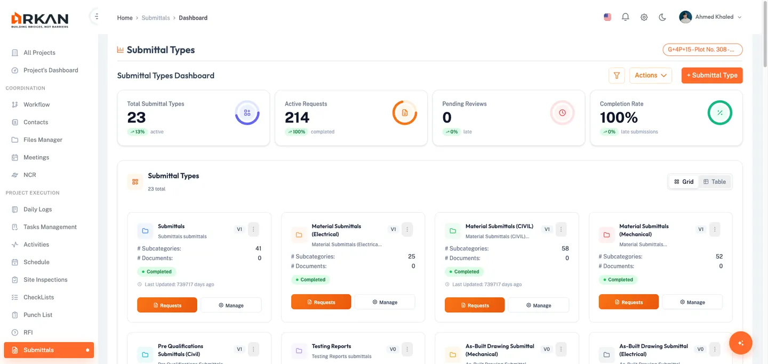Image resolution: width=768 pixels, height=364 pixels.
Task: Open Daily Logs from the sidebar
Action: pyautogui.click(x=37, y=209)
